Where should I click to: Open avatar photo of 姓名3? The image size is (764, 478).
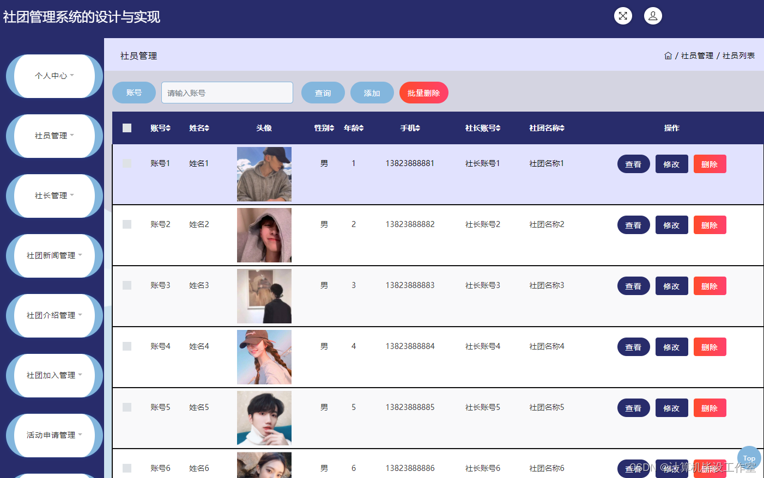pos(264,296)
